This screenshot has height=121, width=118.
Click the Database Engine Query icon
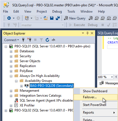tap(91, 18)
